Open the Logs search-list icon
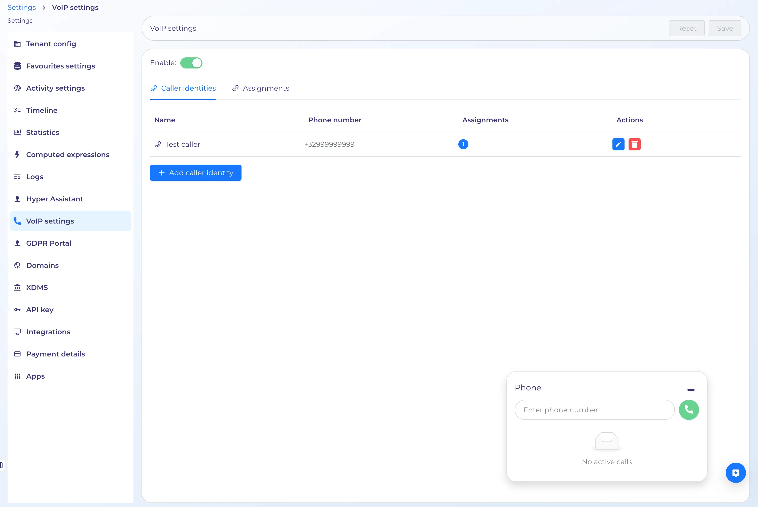This screenshot has width=758, height=507. pos(17,176)
